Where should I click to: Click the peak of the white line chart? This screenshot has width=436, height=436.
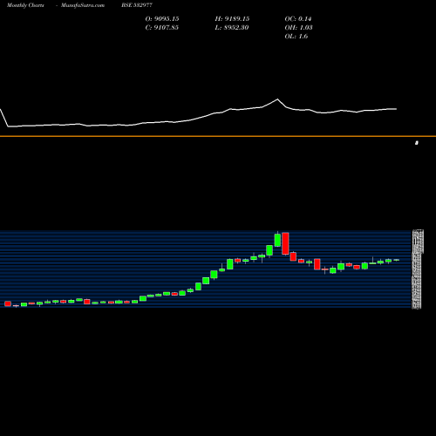(277, 99)
